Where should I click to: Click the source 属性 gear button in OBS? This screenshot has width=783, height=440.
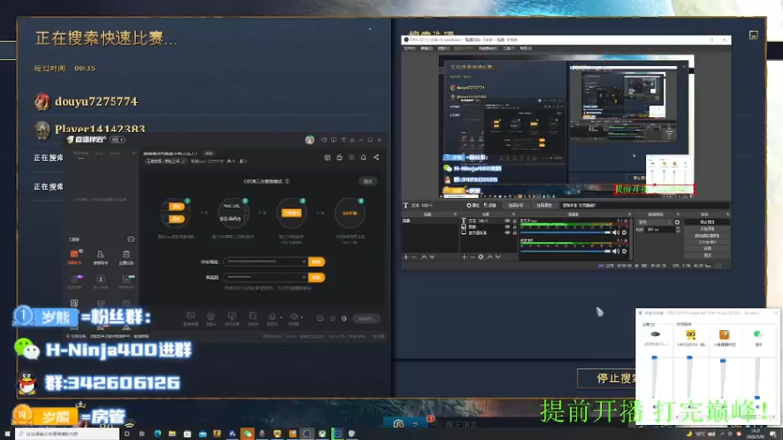tap(473, 205)
